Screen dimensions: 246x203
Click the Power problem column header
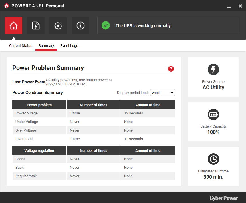(39, 105)
